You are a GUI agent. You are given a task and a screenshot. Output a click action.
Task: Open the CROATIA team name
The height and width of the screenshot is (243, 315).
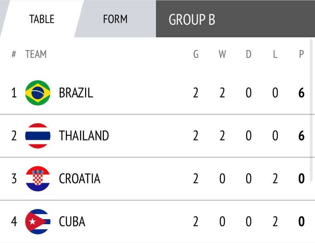[x=79, y=179]
